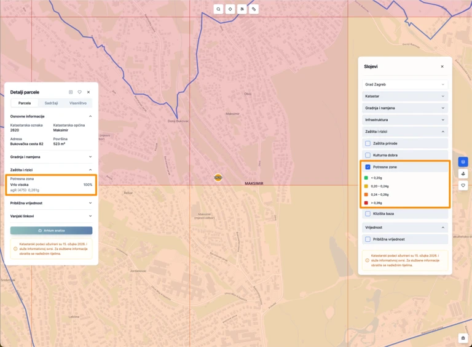
Task: Click the red > 0,26g legend swatch
Action: pos(367,202)
